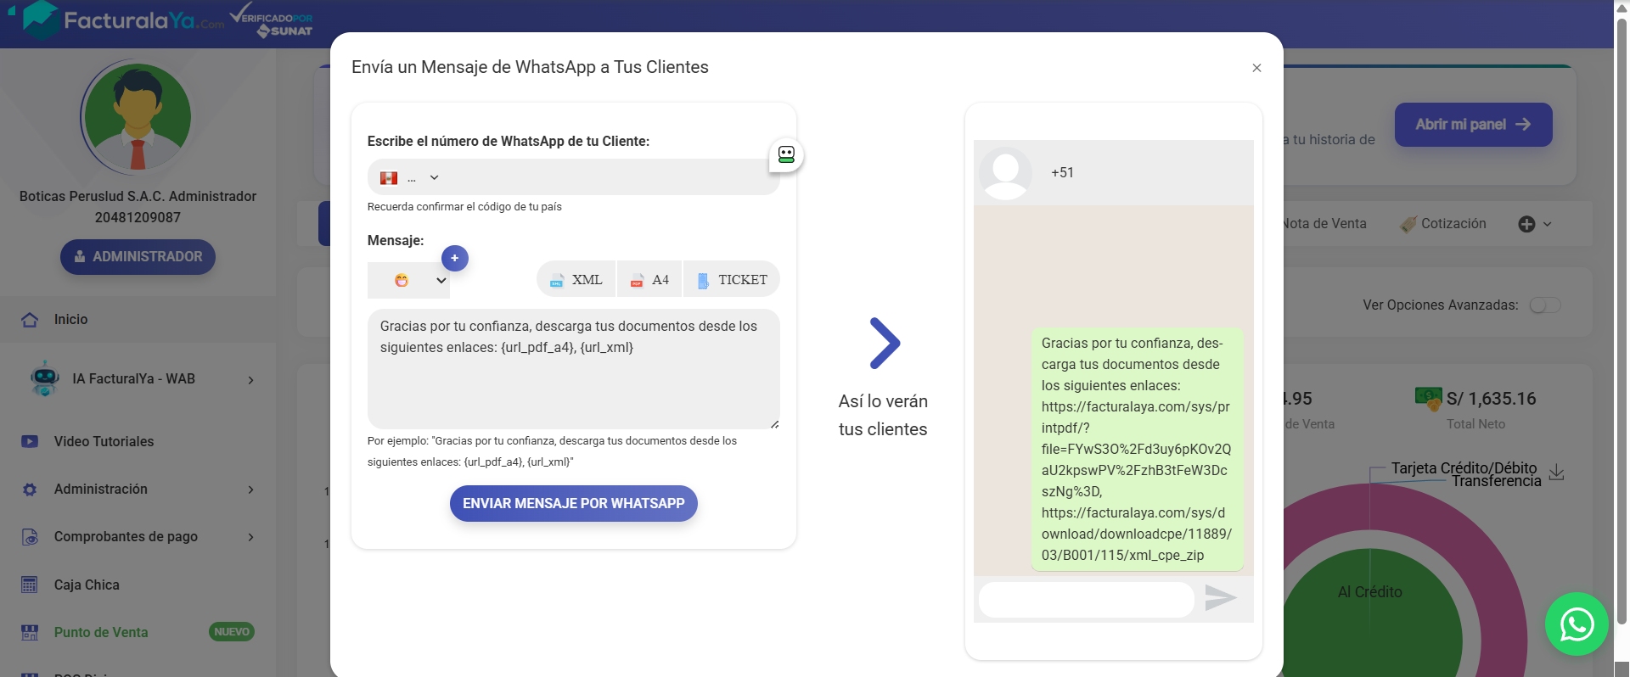
Task: Click the chat preview message input box
Action: pos(1087,600)
